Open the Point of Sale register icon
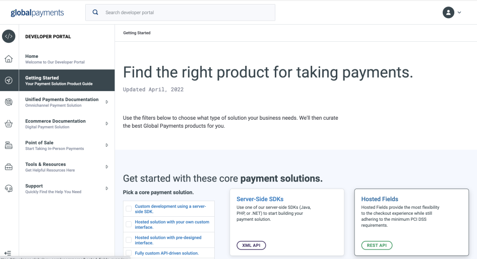The height and width of the screenshot is (259, 477). 9,145
